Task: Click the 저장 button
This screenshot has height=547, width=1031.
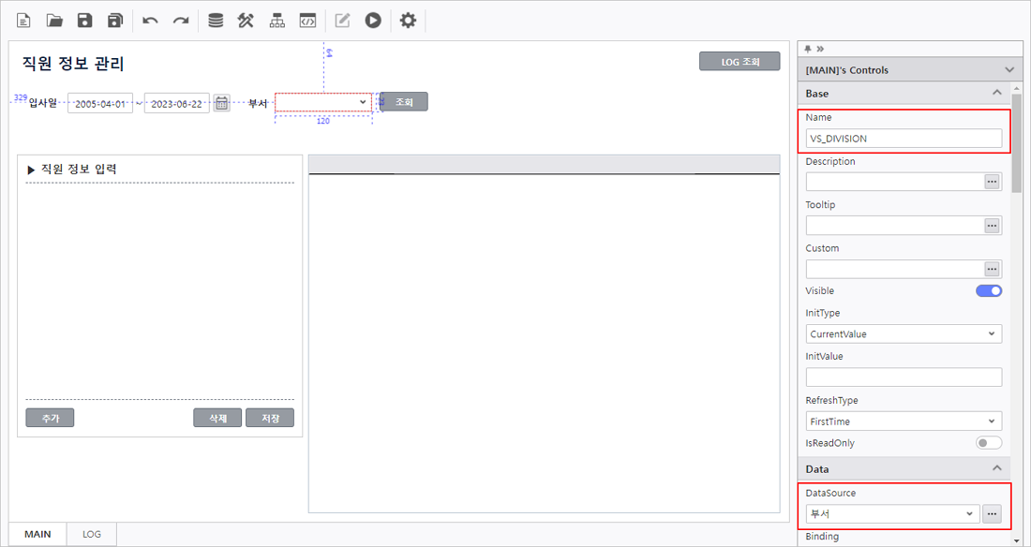Action: [270, 418]
